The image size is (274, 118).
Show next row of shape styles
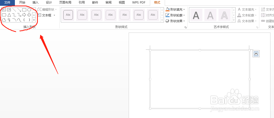(x=162, y=15)
